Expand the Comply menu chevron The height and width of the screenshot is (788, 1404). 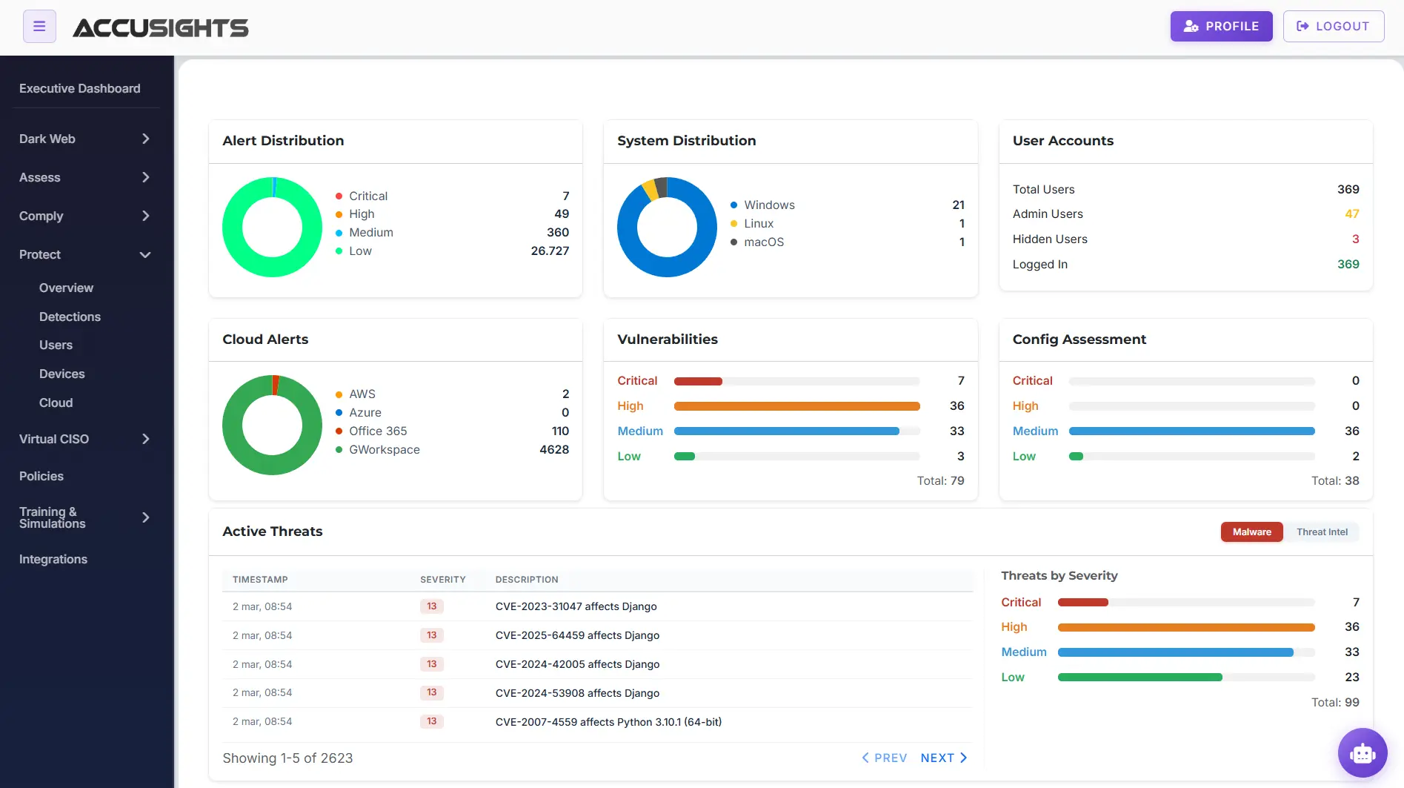click(146, 216)
